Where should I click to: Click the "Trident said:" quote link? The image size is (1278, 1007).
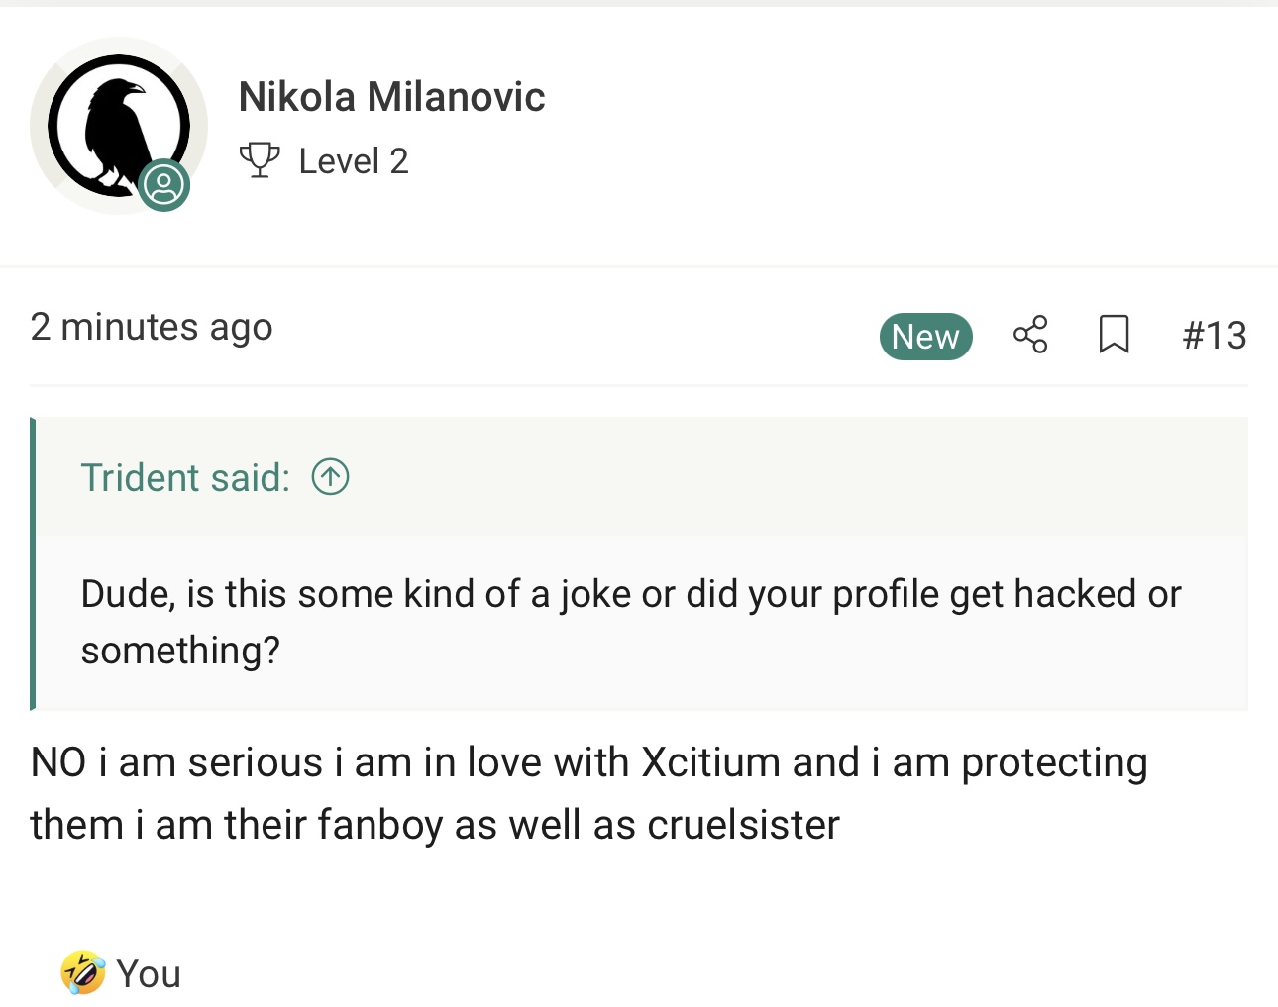tap(185, 478)
